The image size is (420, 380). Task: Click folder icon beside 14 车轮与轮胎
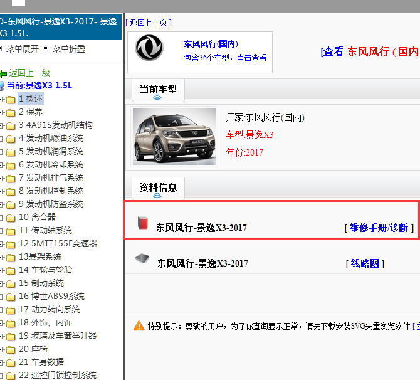tap(11, 271)
